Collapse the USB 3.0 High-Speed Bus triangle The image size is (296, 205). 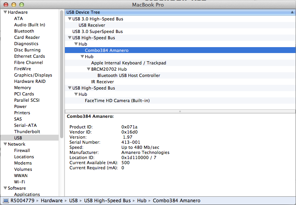click(x=70, y=19)
